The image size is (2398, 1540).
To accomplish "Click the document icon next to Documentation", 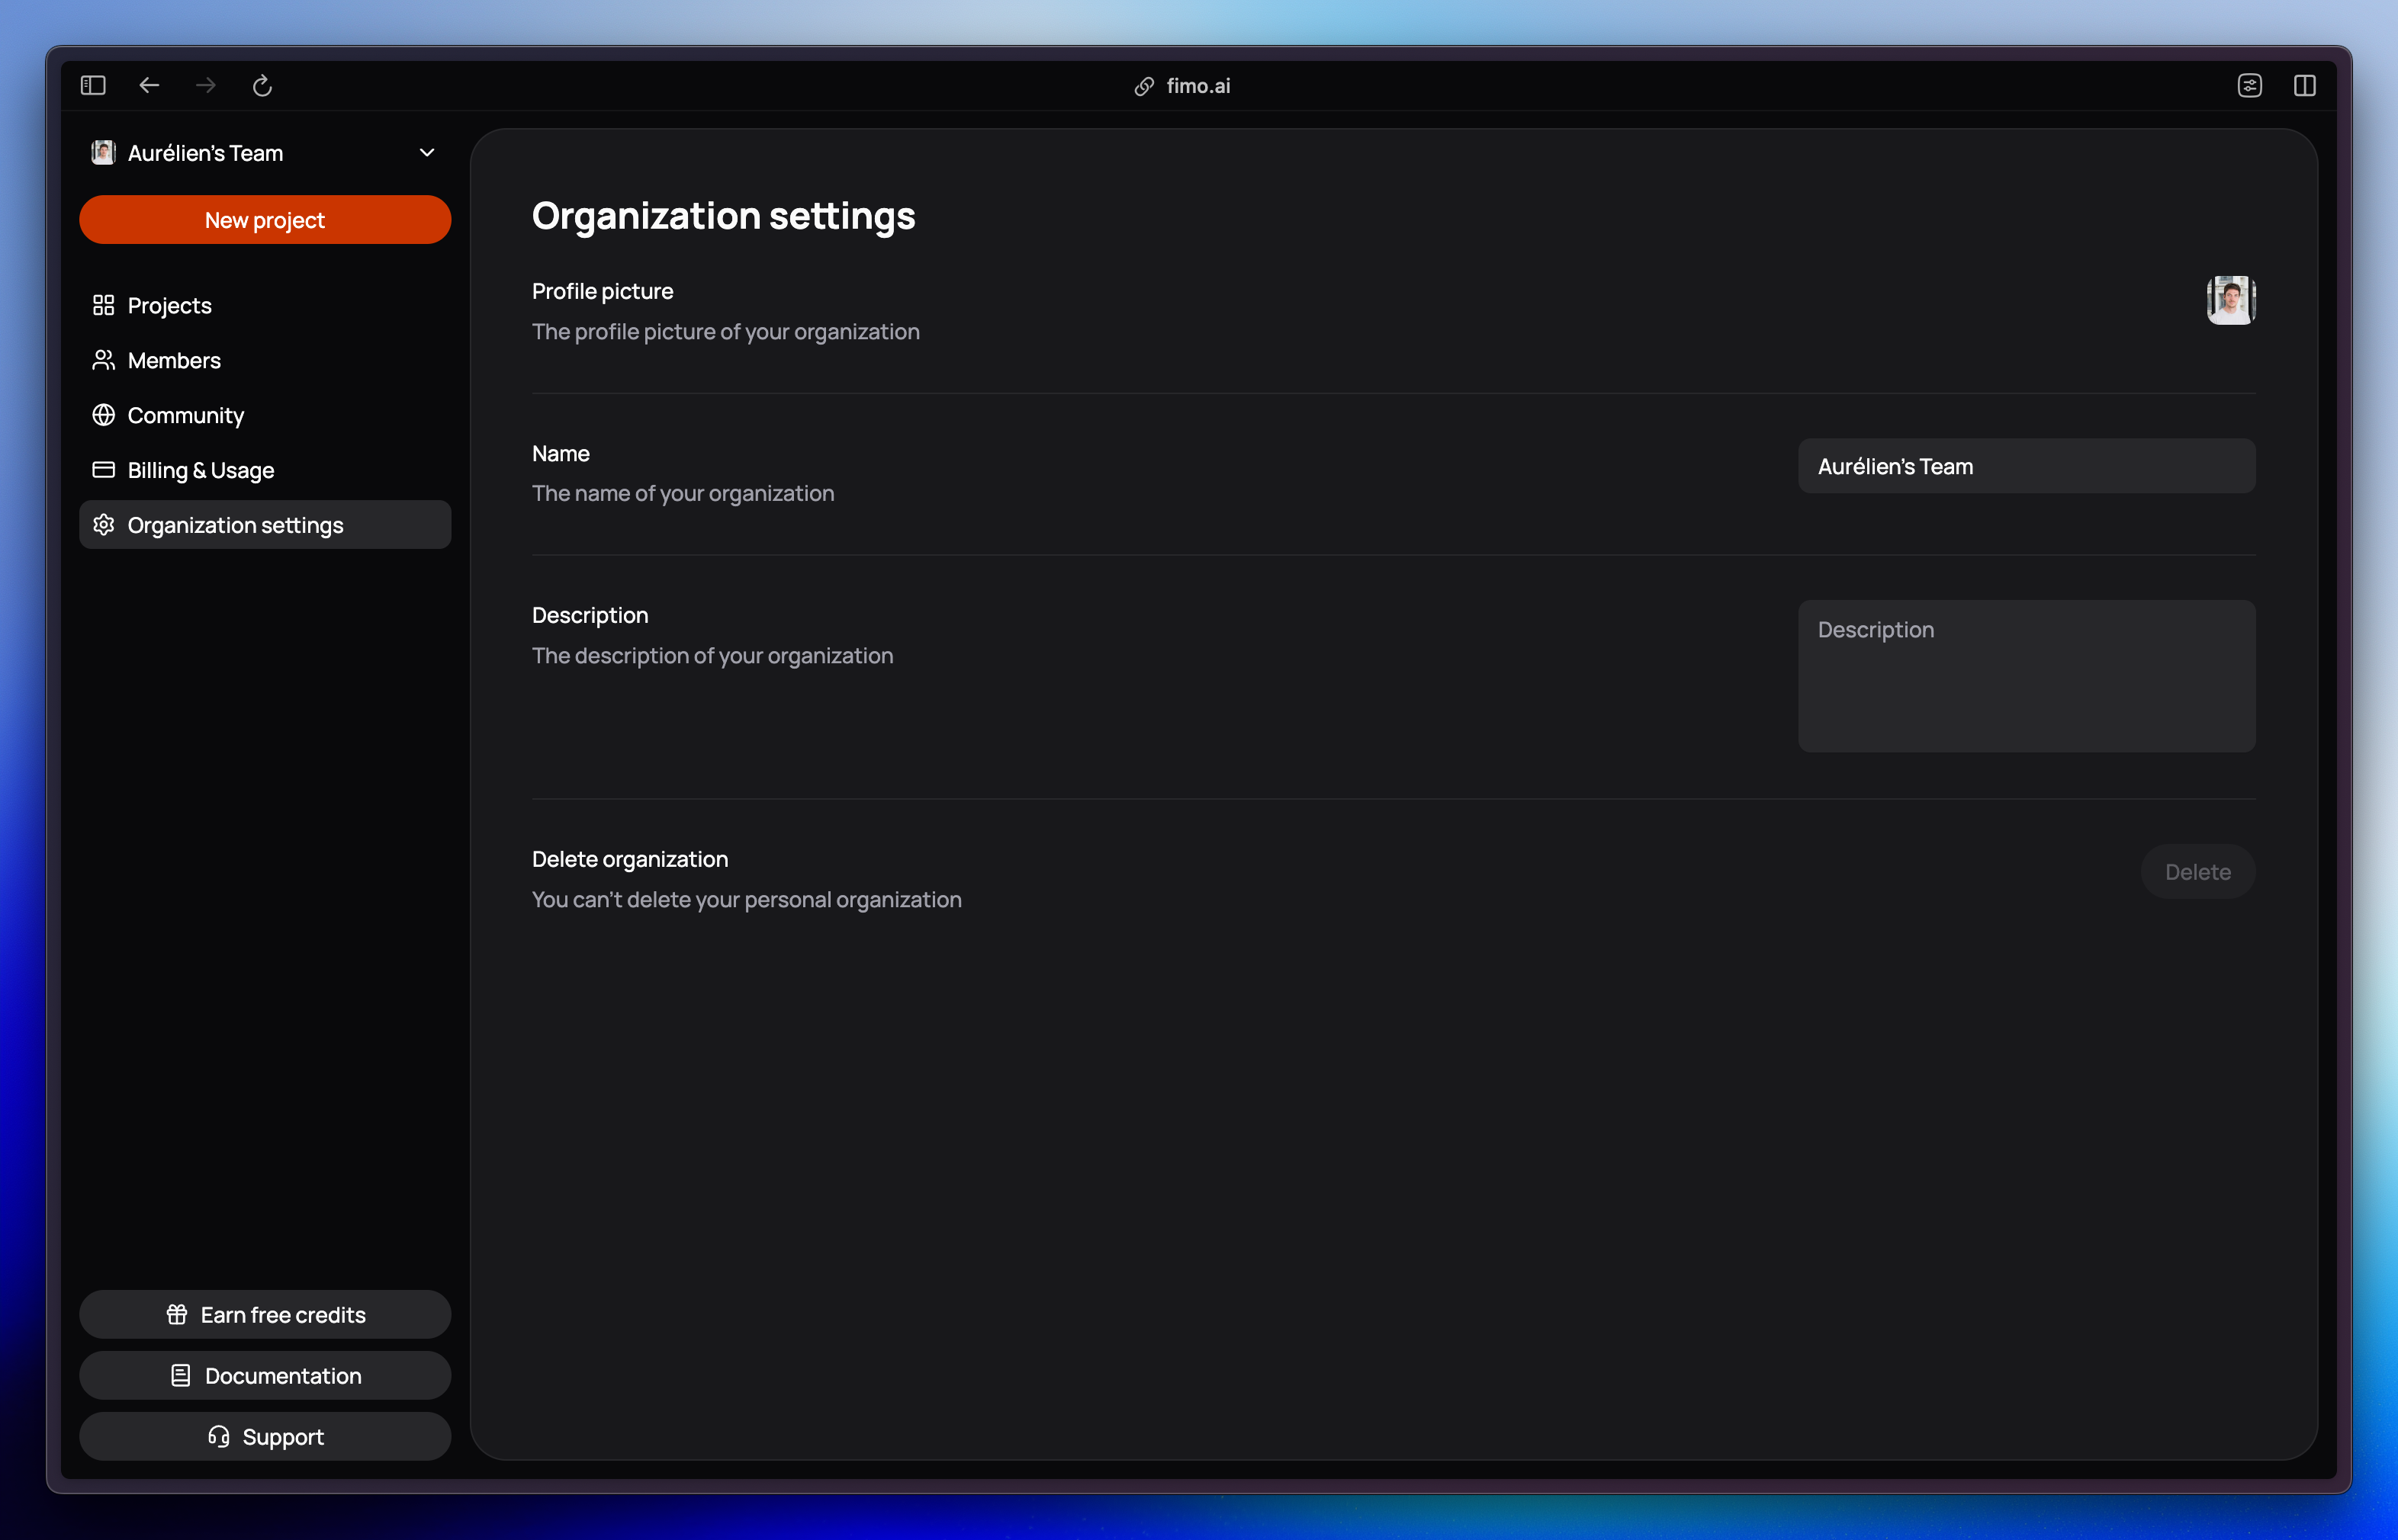I will click(x=181, y=1375).
